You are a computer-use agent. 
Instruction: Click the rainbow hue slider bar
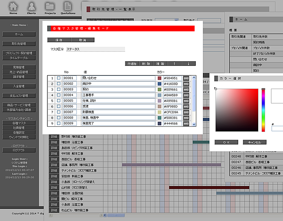tap(263, 110)
